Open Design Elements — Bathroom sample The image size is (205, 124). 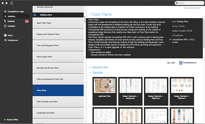(x=156, y=91)
